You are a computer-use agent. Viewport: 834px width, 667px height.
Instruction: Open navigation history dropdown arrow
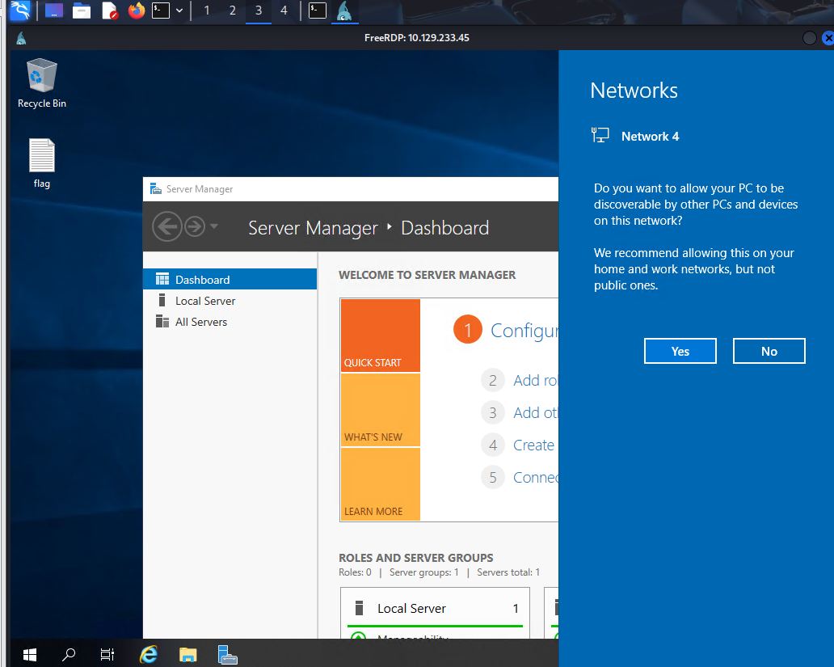[214, 226]
